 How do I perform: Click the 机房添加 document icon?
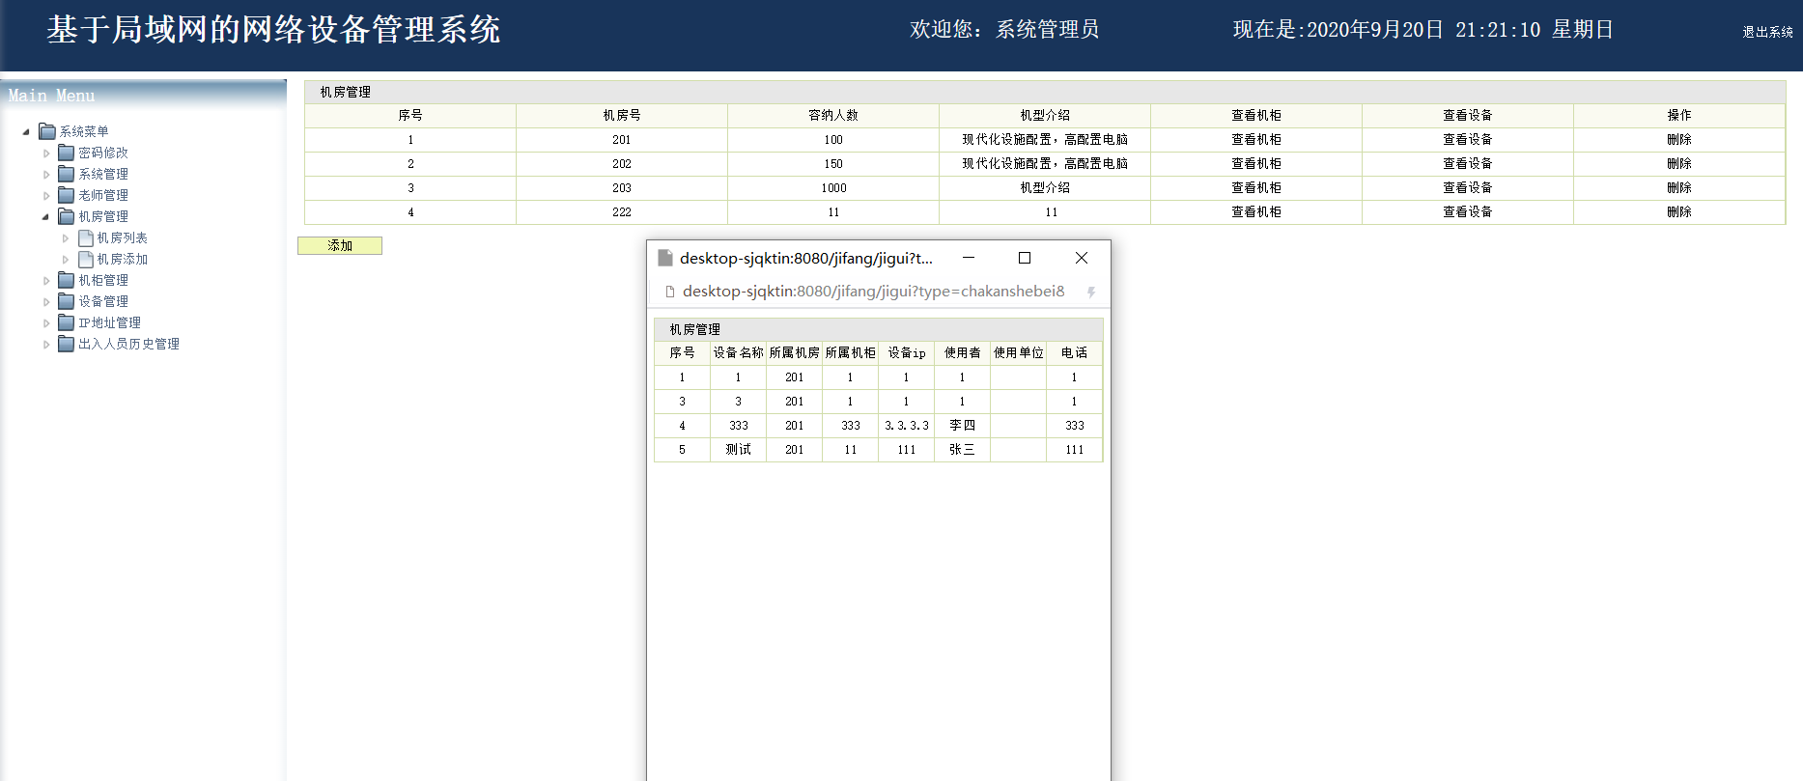[x=85, y=259]
